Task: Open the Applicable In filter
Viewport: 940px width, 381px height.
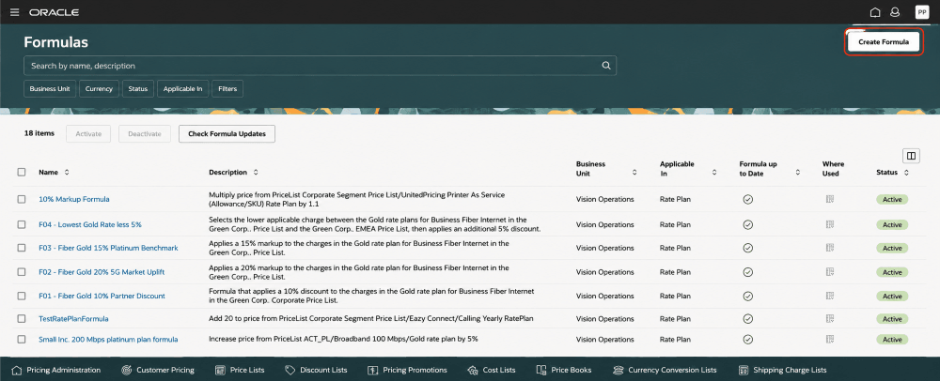Action: click(x=183, y=88)
